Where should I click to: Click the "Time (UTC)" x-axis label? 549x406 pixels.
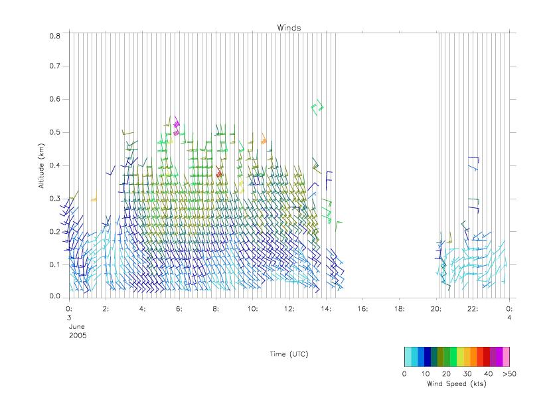[289, 354]
